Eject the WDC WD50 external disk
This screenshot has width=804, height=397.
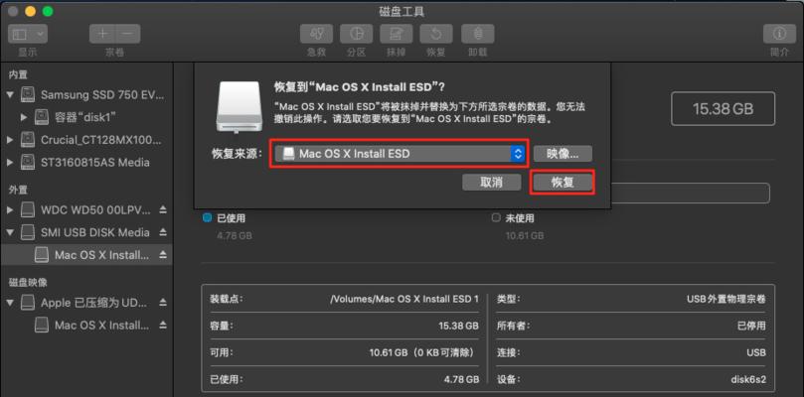pos(163,210)
